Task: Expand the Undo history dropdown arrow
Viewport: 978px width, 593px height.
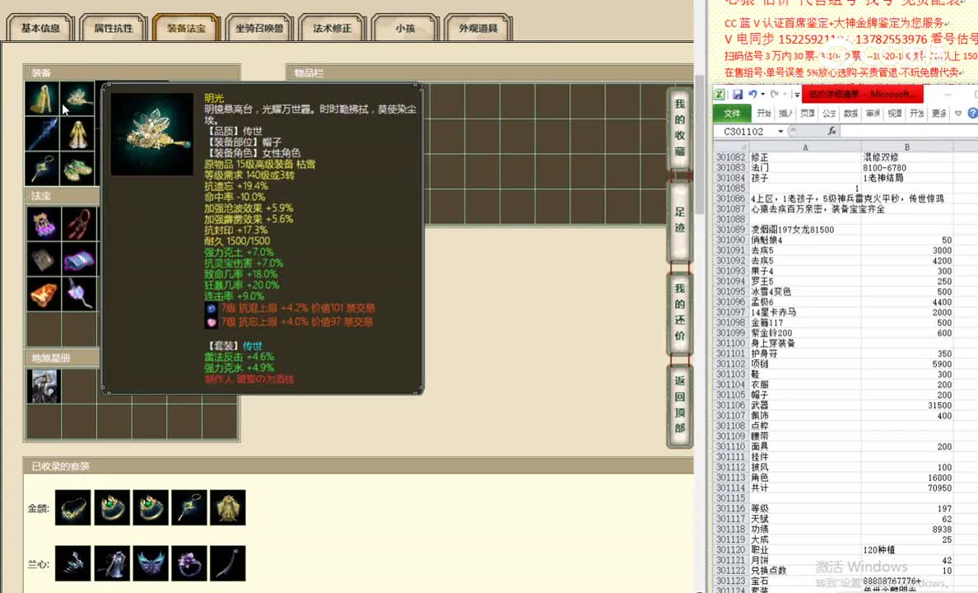Action: point(762,94)
